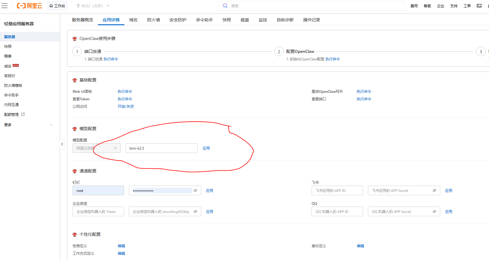Toggle 飞书 APP Secret visibility eye
Viewport: 489px width, 261px height.
pos(434,190)
